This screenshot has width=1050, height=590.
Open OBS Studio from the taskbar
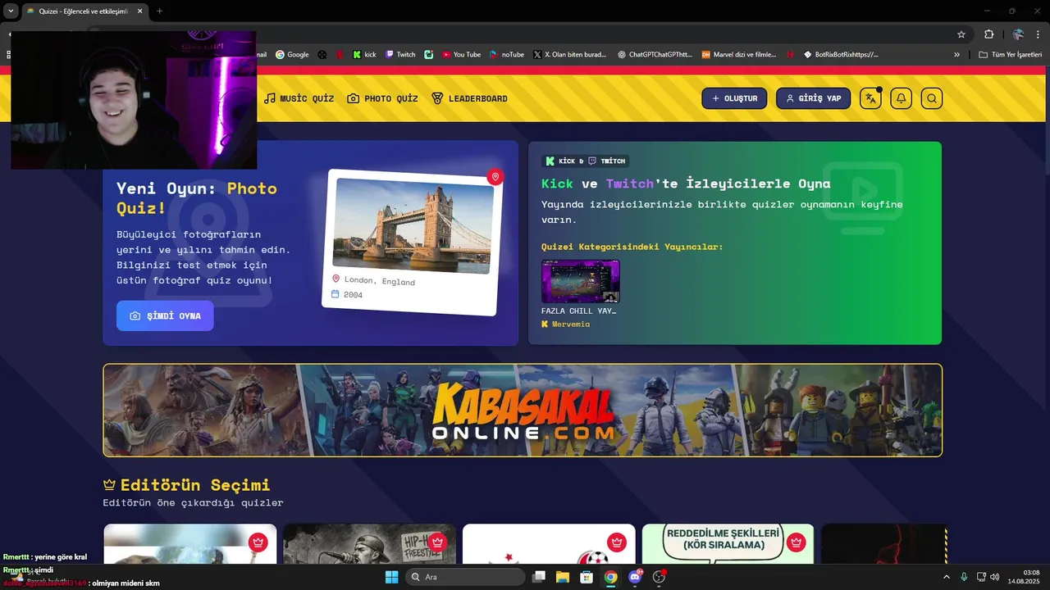659,577
